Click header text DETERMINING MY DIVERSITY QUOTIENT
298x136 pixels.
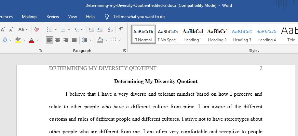point(103,68)
